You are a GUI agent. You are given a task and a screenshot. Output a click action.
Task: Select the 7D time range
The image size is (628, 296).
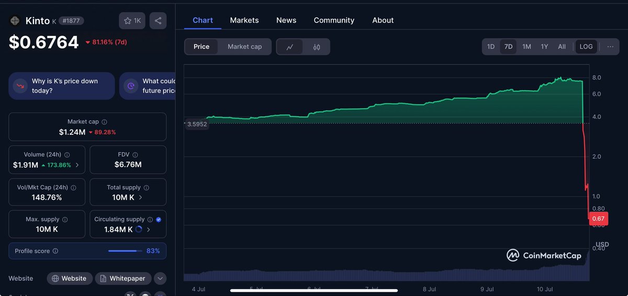coord(508,46)
